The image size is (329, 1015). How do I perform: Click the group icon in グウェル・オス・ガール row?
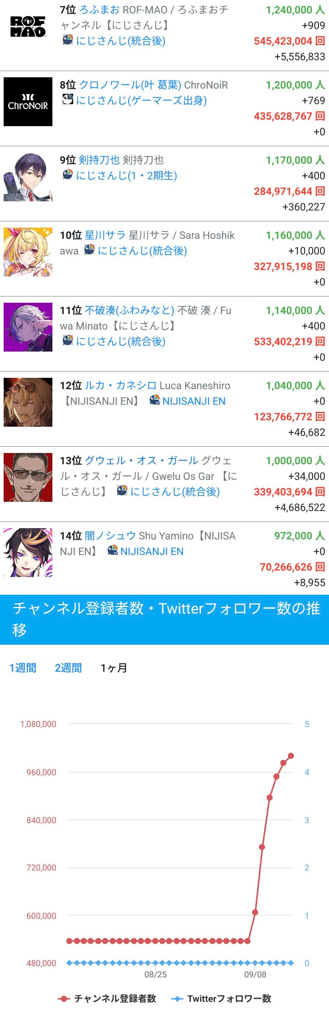122,491
